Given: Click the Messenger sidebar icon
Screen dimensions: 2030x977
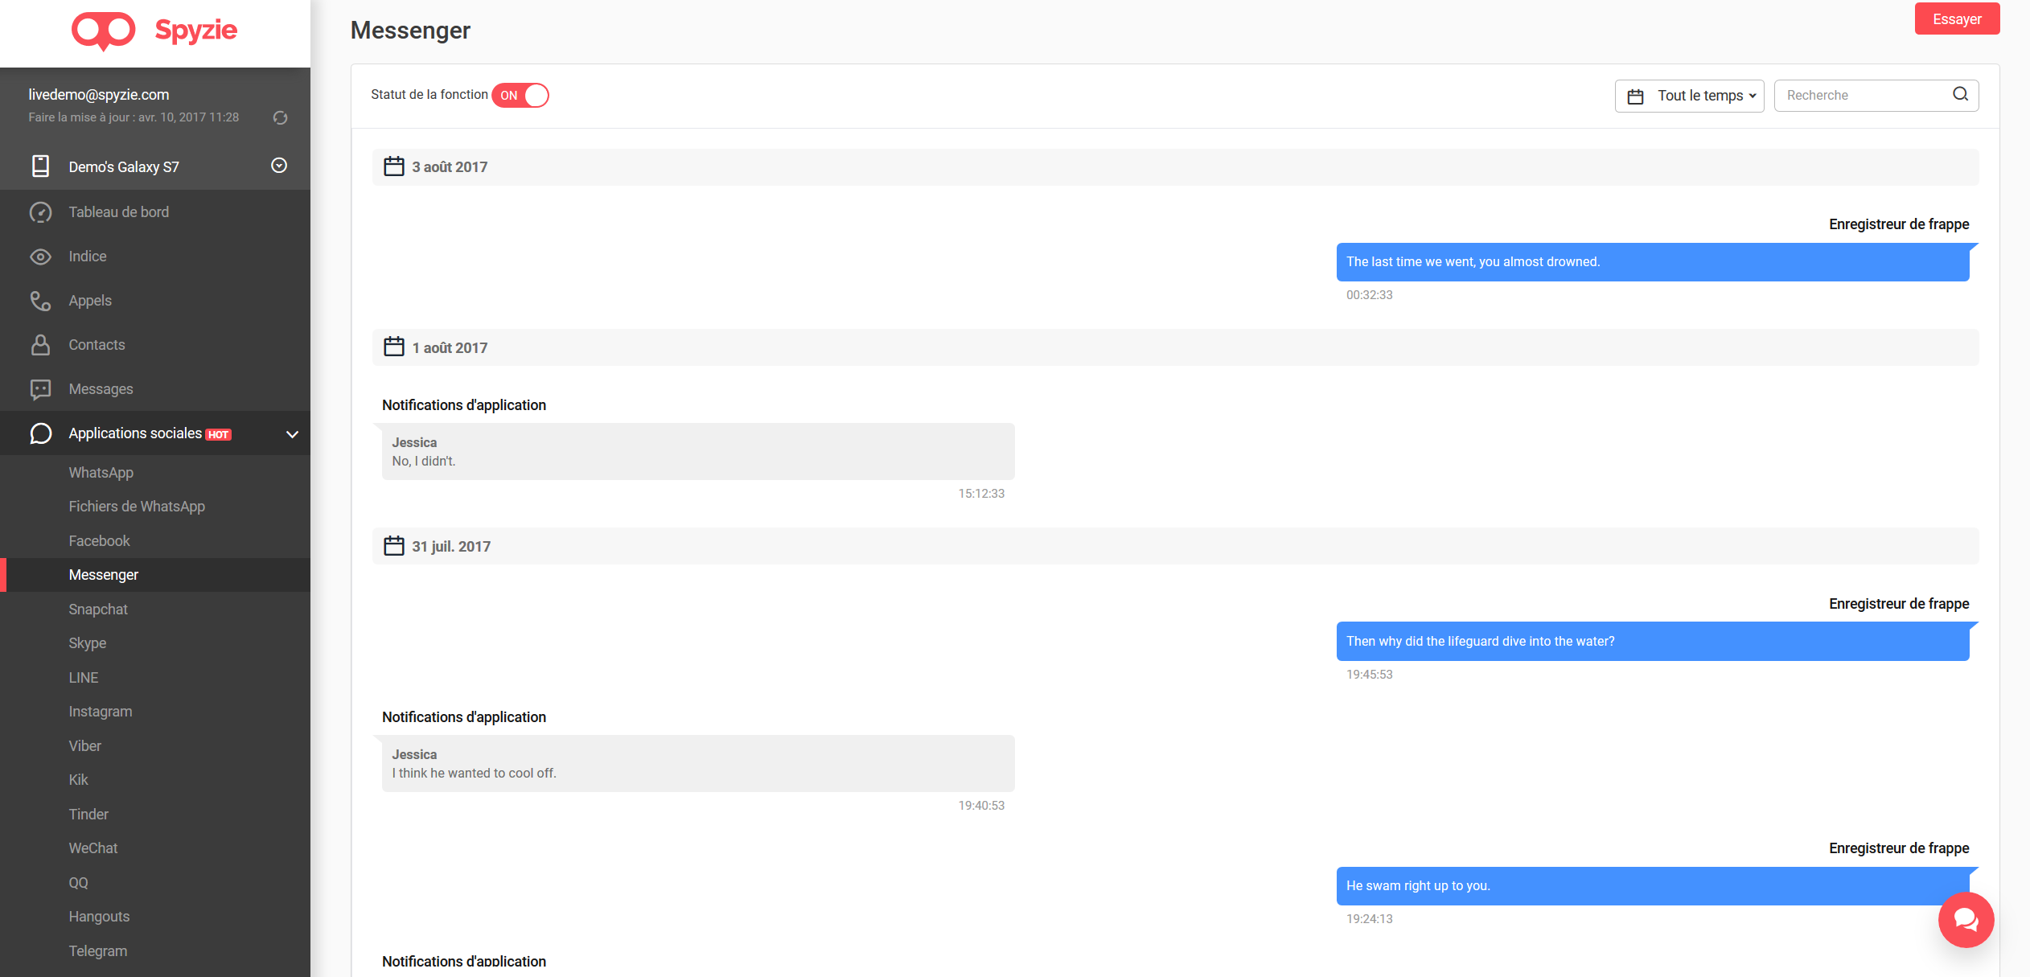Looking at the screenshot, I should pyautogui.click(x=104, y=575).
